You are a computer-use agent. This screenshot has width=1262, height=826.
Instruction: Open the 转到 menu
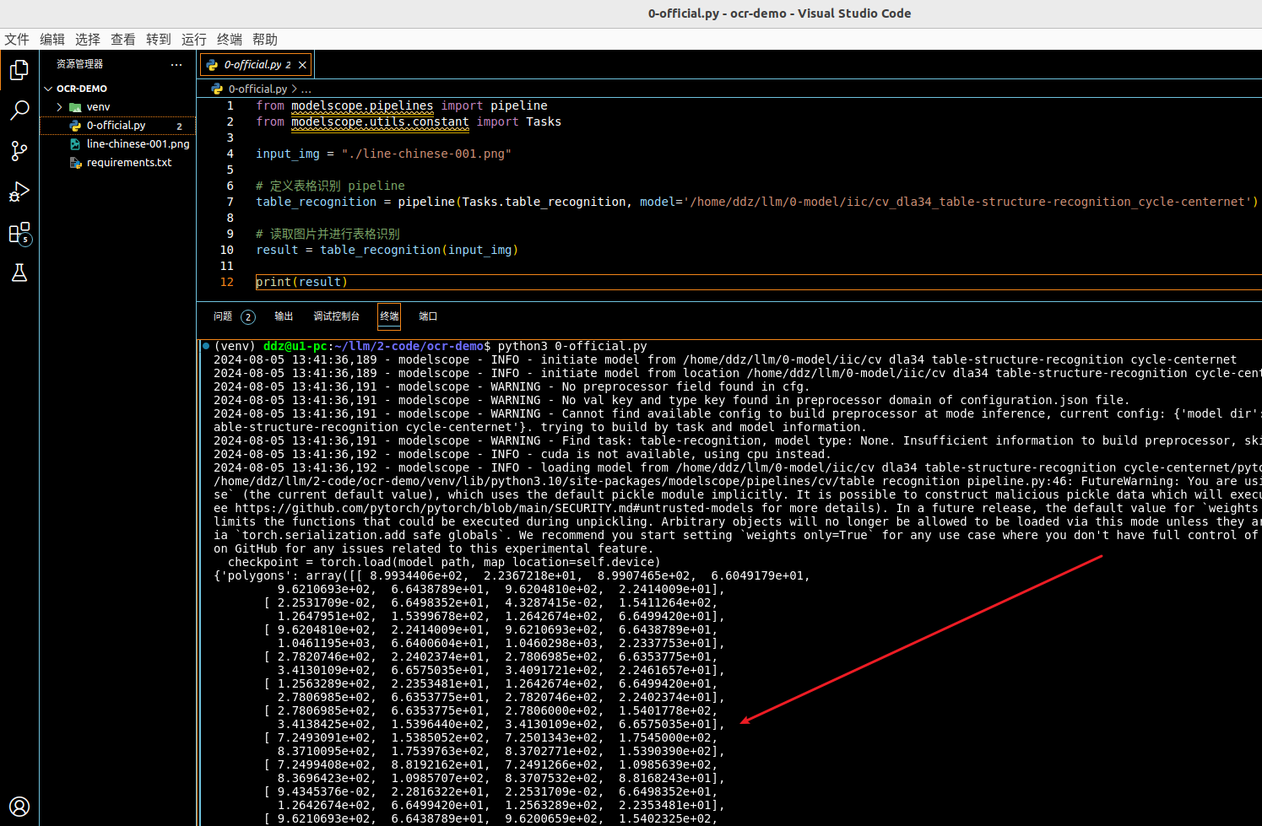coord(159,40)
